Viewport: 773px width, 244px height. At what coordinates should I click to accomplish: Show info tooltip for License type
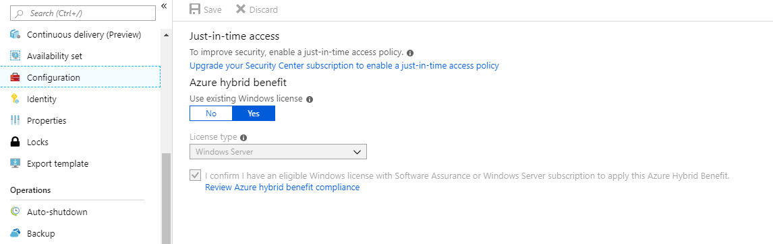(244, 138)
